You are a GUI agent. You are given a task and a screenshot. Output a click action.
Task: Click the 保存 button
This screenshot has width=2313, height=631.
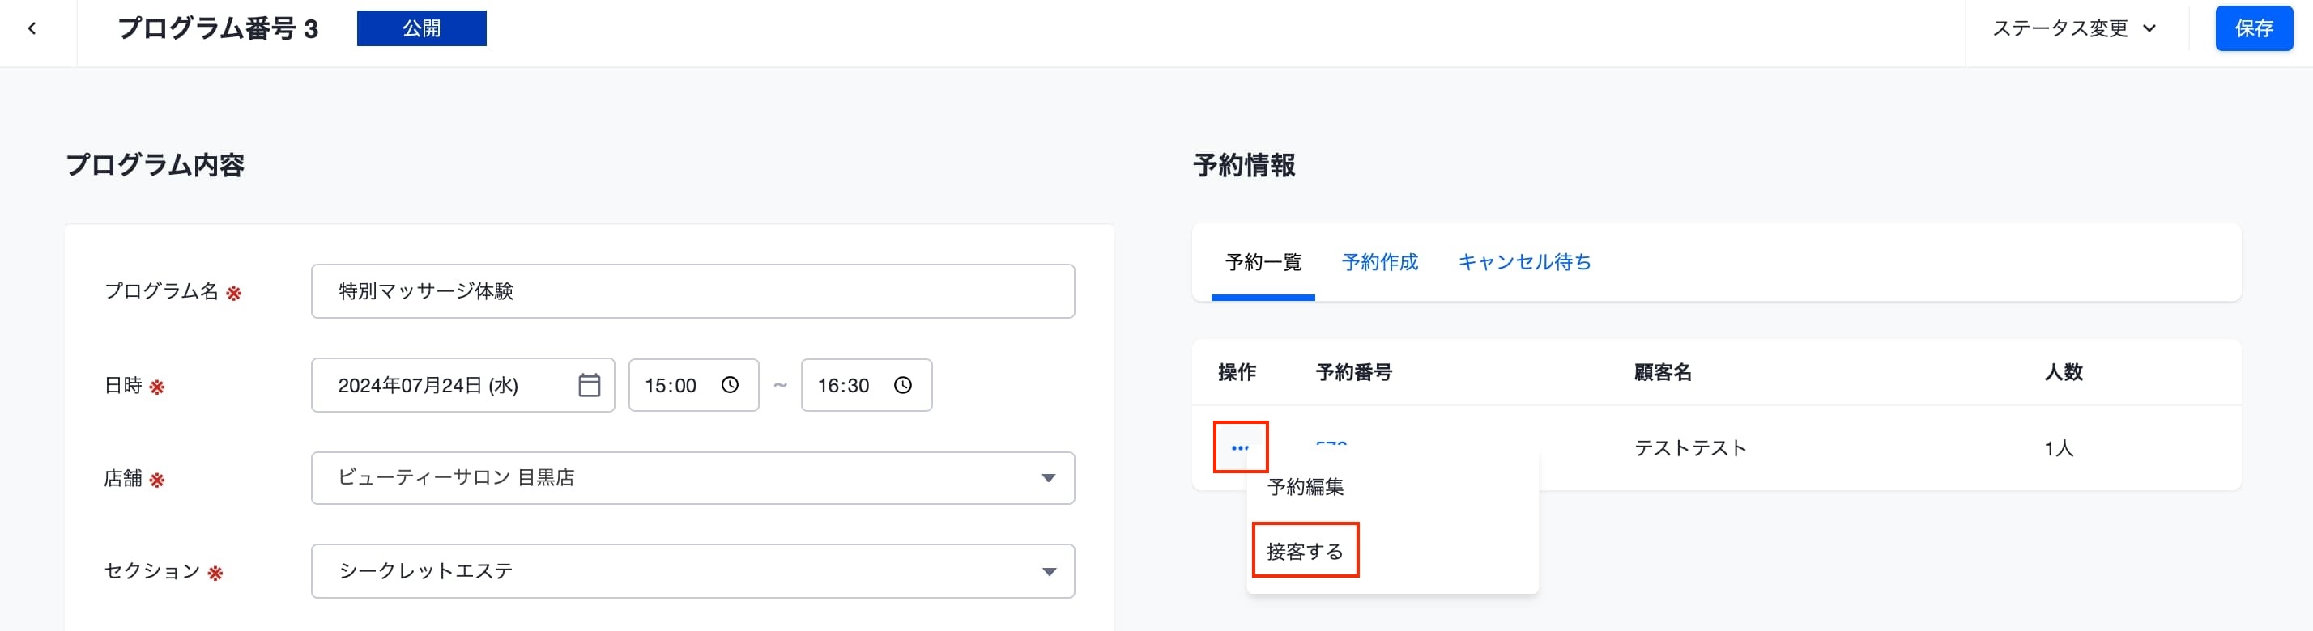tap(2254, 28)
